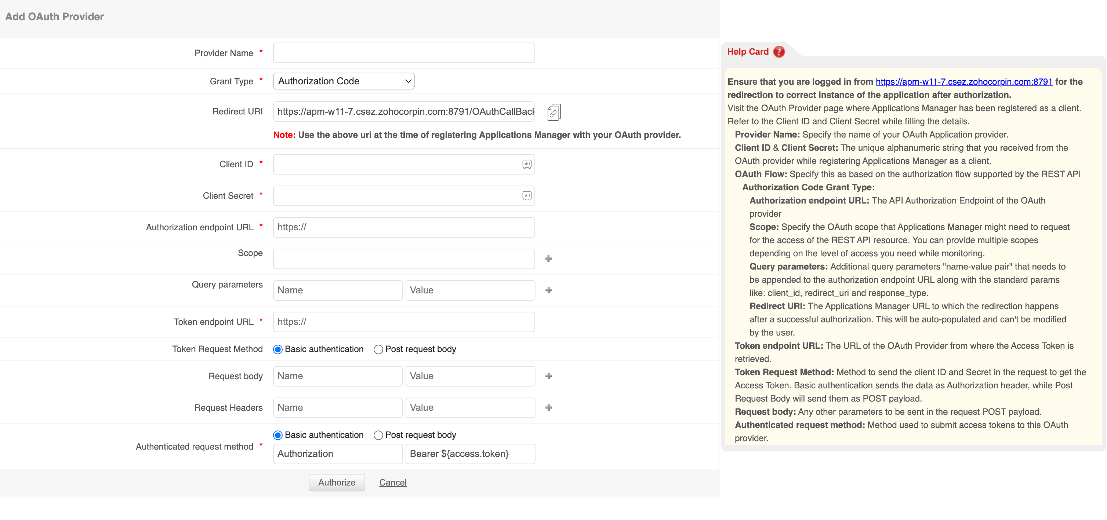Copy the Redirect URI with the copy icon

(554, 112)
